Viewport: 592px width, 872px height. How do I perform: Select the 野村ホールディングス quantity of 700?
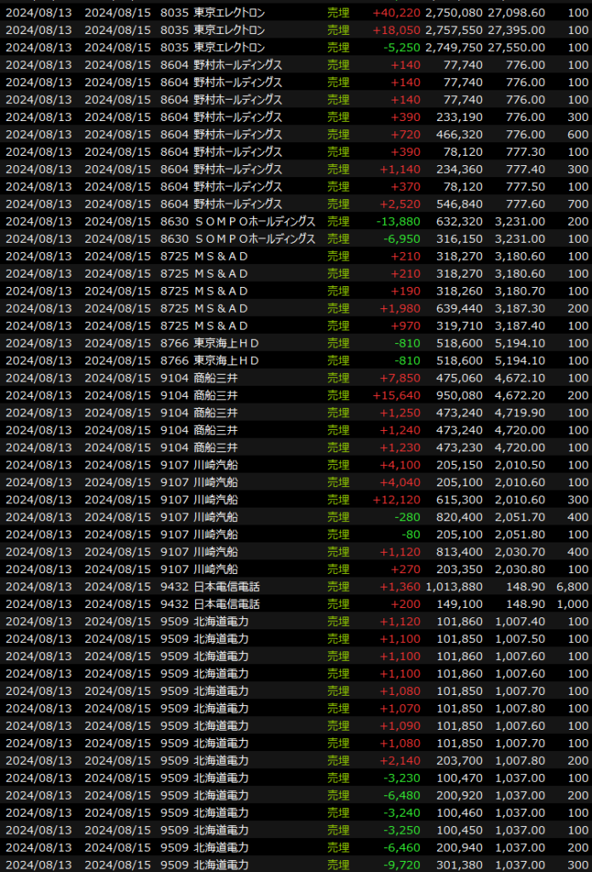(x=577, y=204)
